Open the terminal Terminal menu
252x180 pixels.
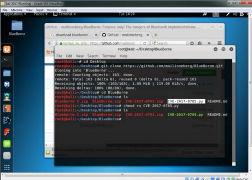click(109, 56)
